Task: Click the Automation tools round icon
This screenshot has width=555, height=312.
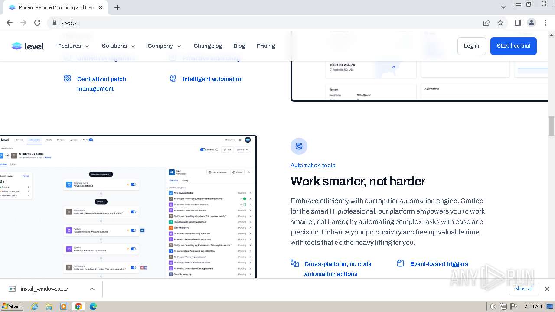Action: 299,146
